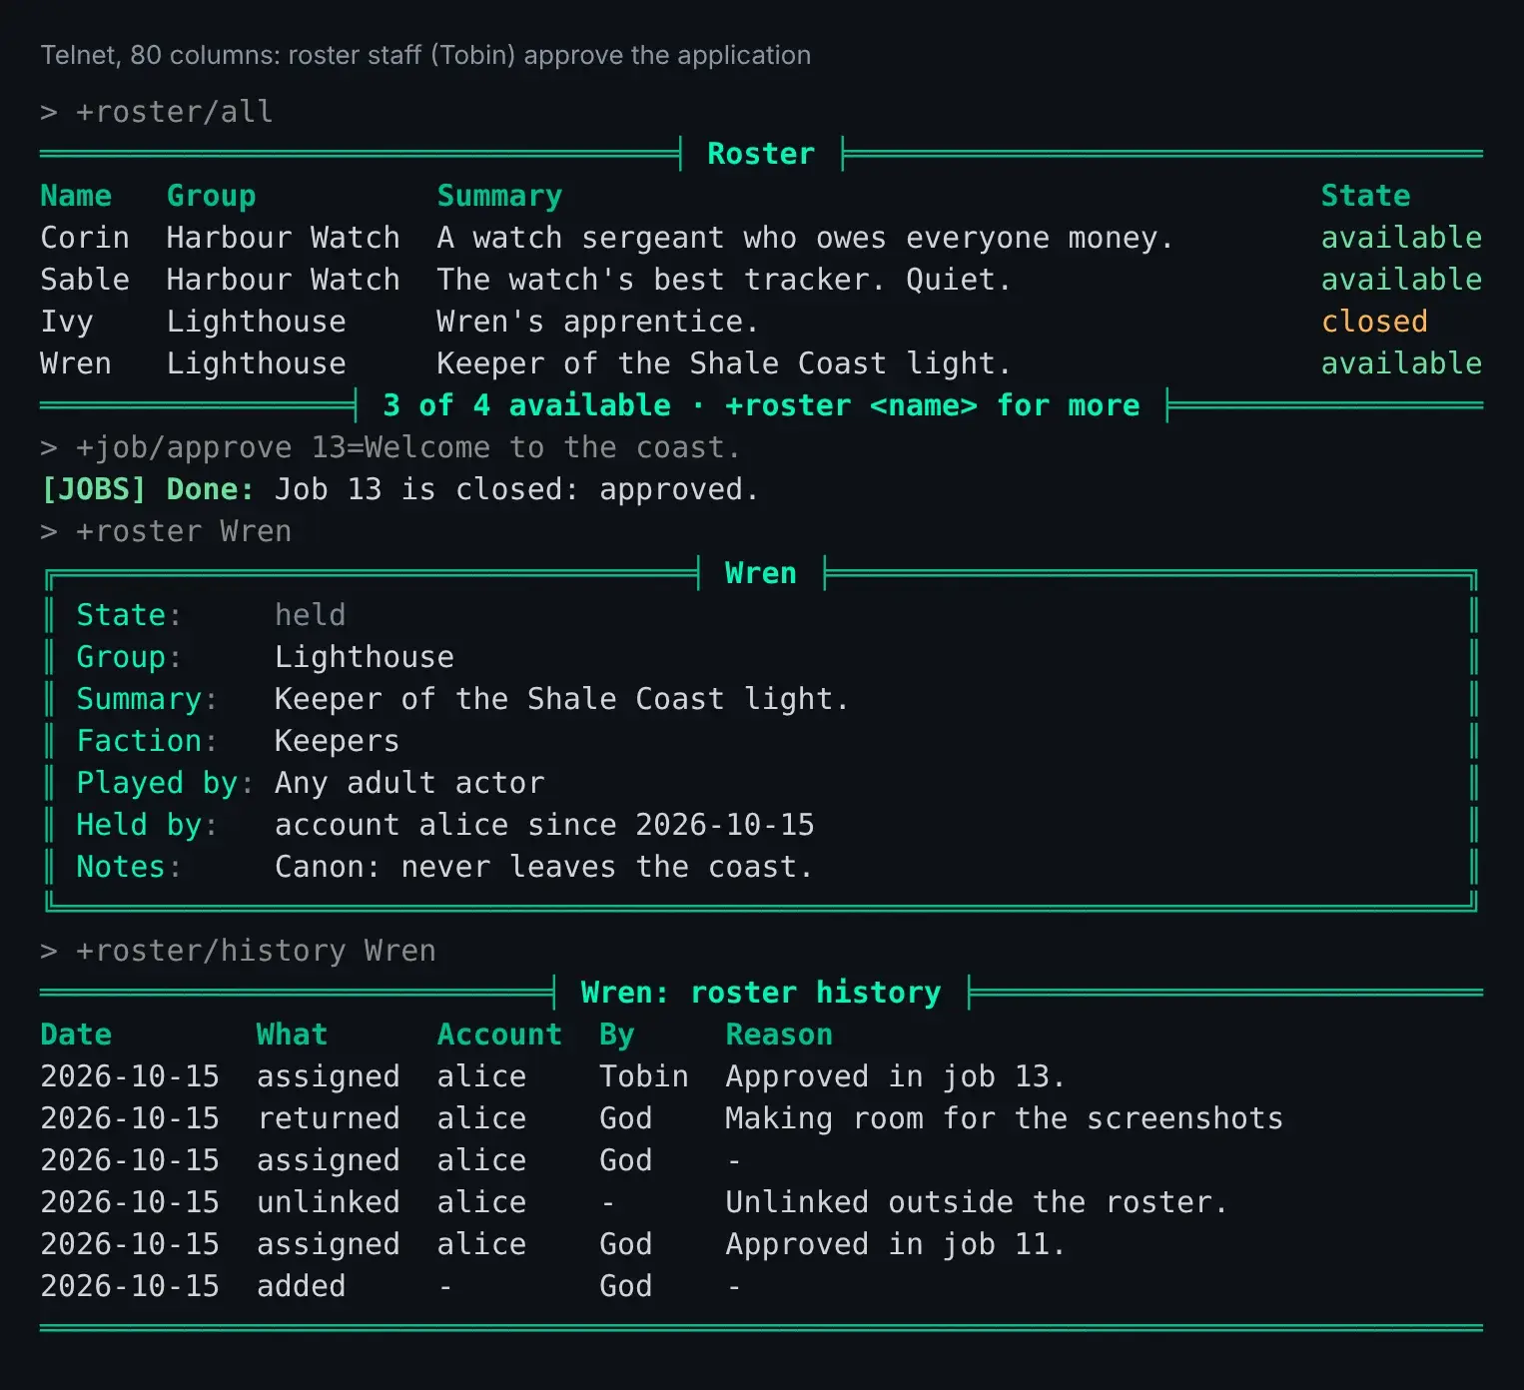Click the "Date" column header in roster history

pos(76,1035)
